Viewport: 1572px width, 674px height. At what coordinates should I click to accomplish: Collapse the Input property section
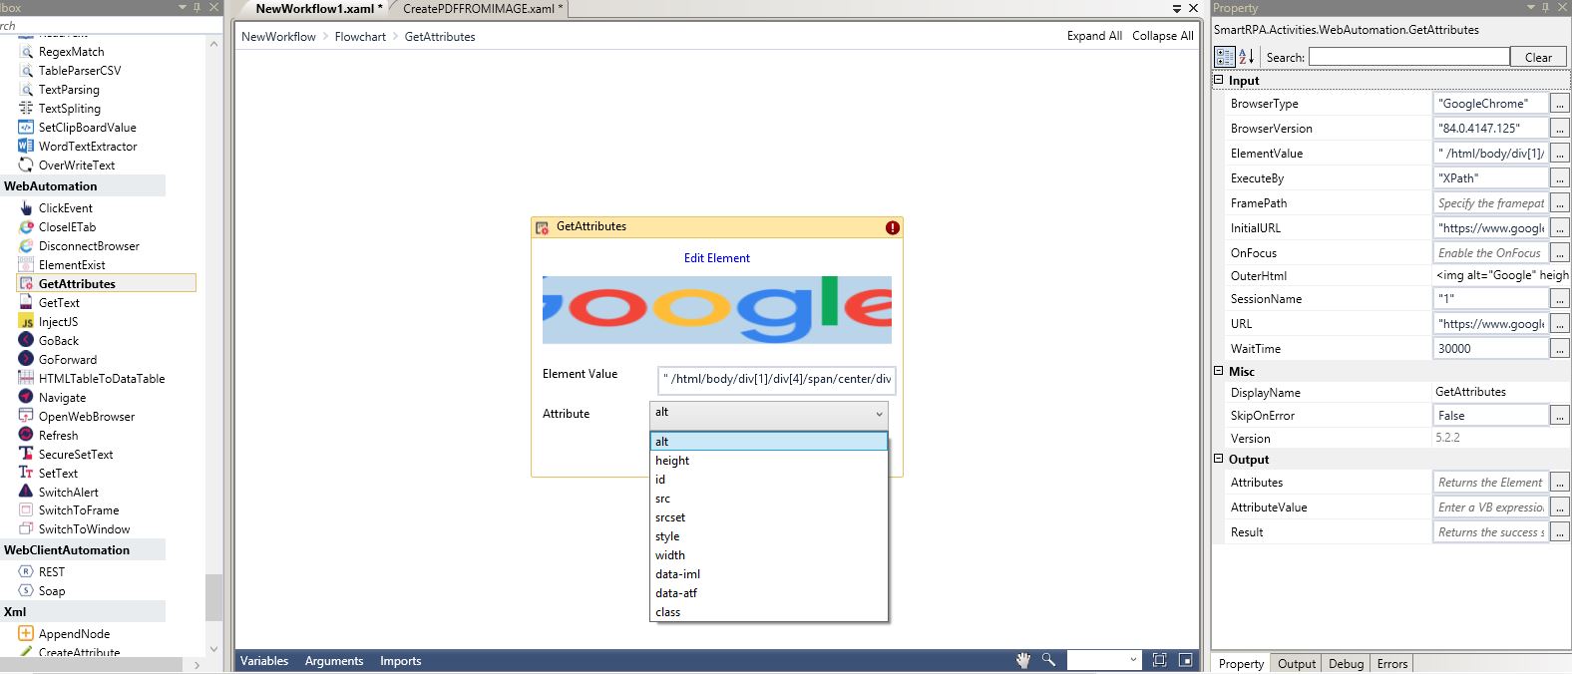pyautogui.click(x=1218, y=80)
